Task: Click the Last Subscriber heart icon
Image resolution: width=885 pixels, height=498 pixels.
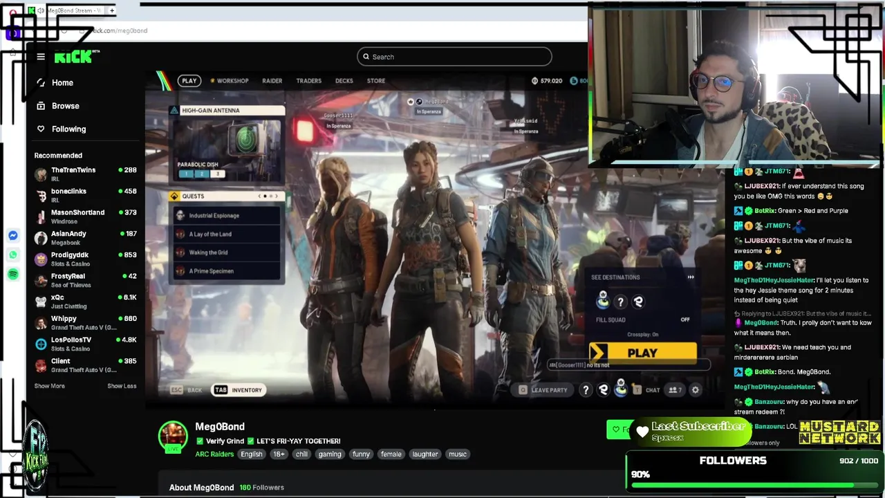Action: tap(642, 433)
